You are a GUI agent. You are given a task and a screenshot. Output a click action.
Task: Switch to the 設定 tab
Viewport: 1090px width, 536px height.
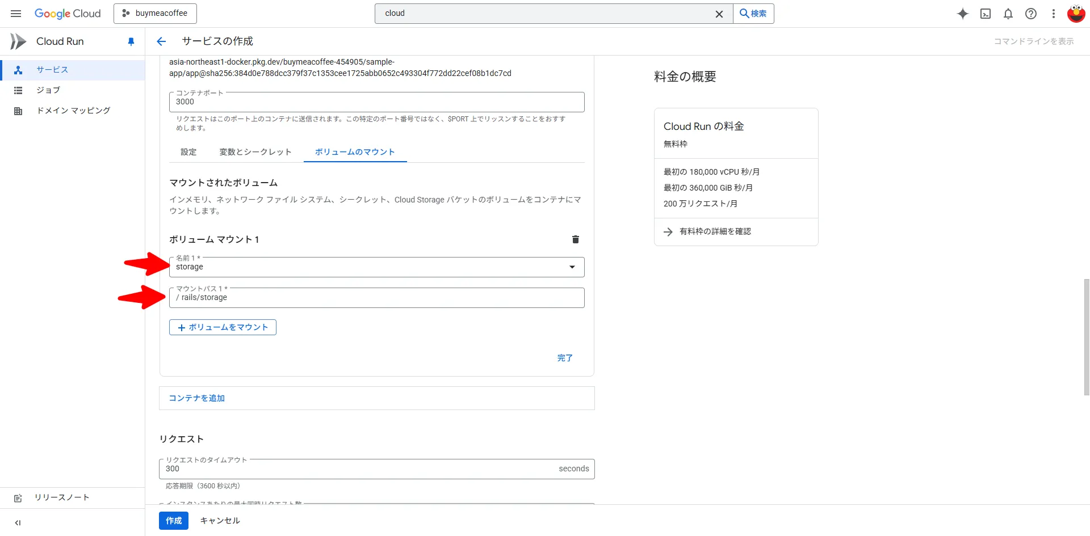point(188,152)
